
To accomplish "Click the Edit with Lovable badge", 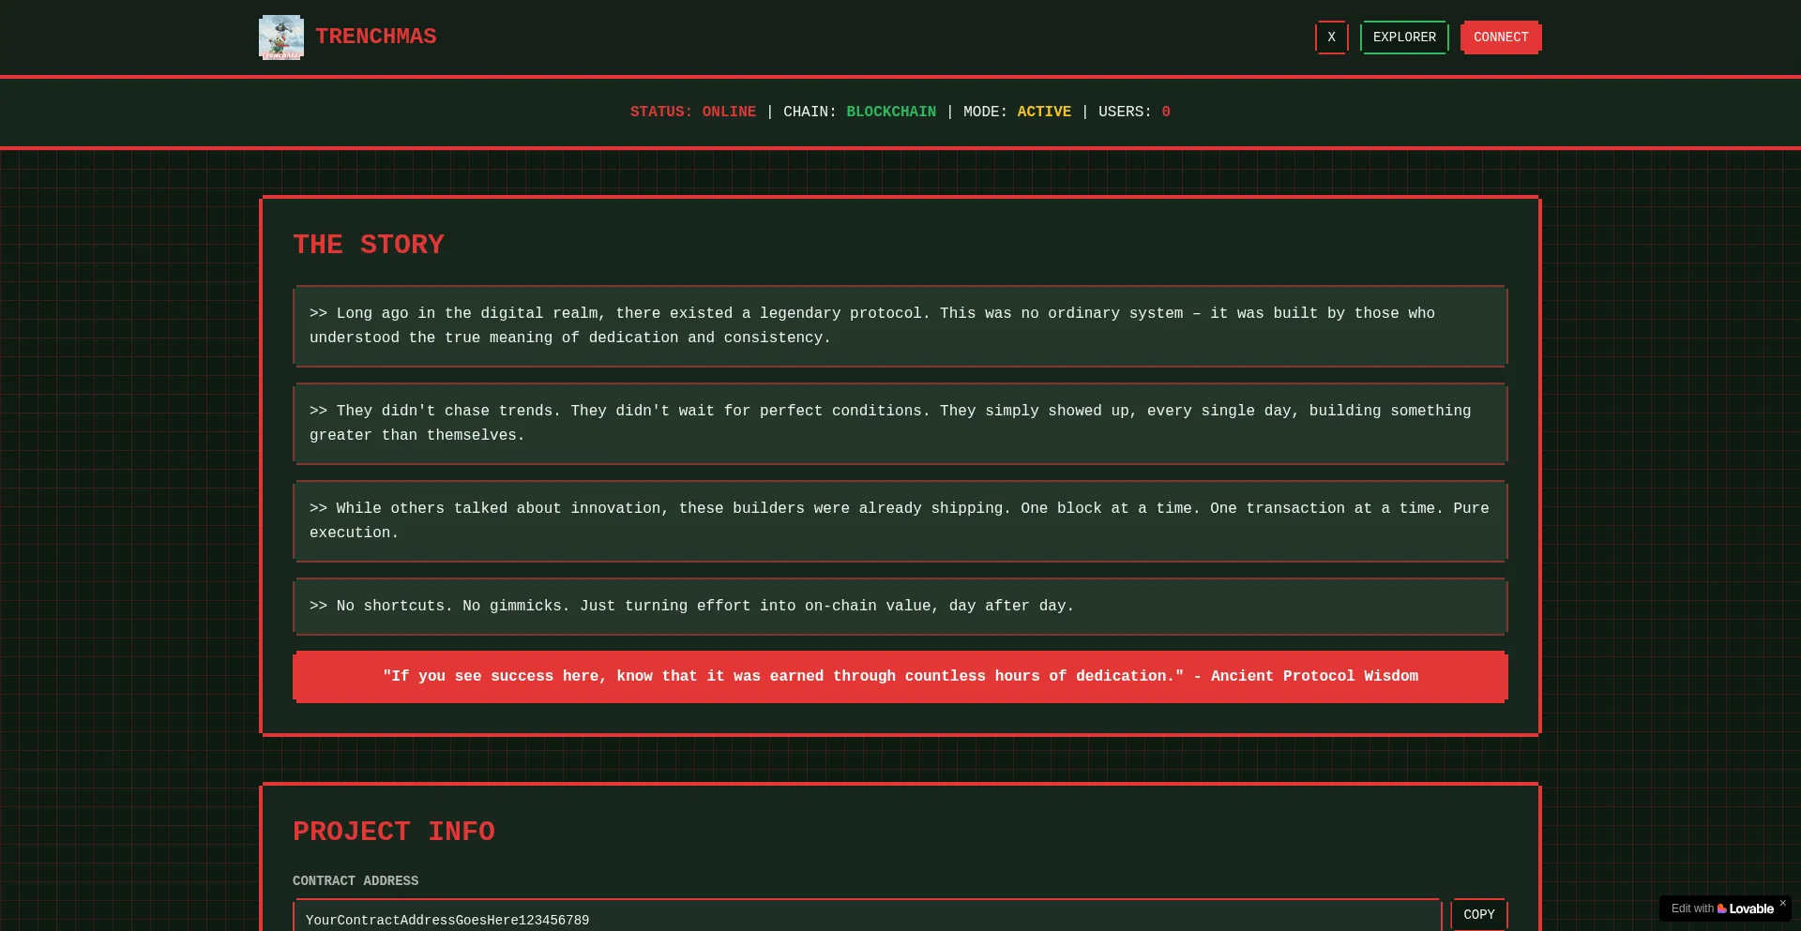I will pyautogui.click(x=1698, y=908).
